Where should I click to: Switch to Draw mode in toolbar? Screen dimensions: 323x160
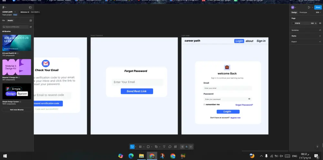[182, 147]
